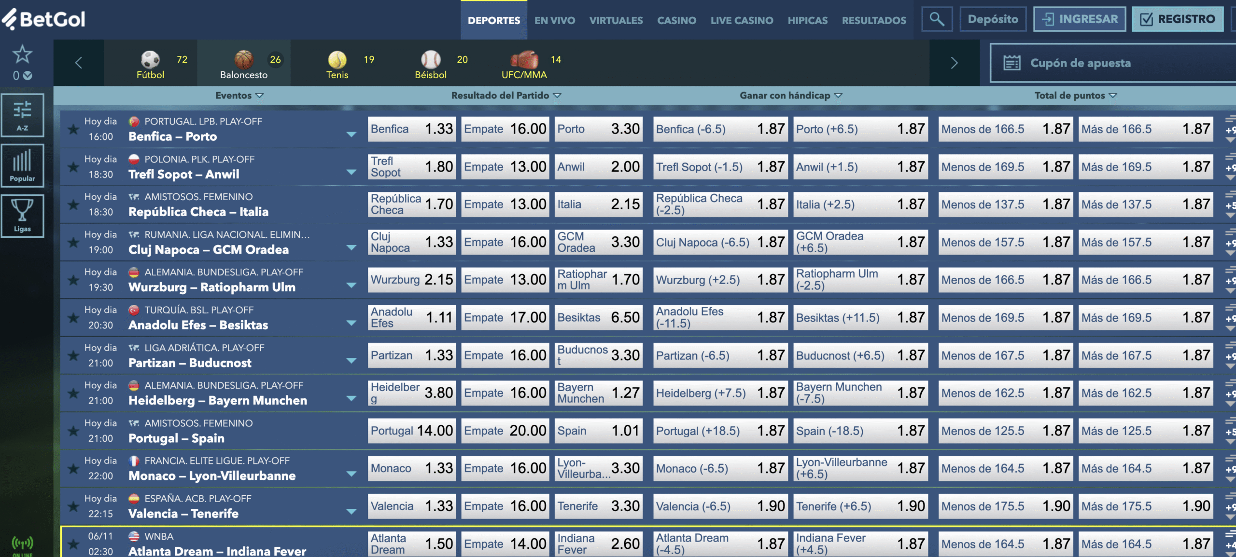This screenshot has height=557, width=1236.
Task: Open the search magnifier icon
Action: tap(937, 19)
